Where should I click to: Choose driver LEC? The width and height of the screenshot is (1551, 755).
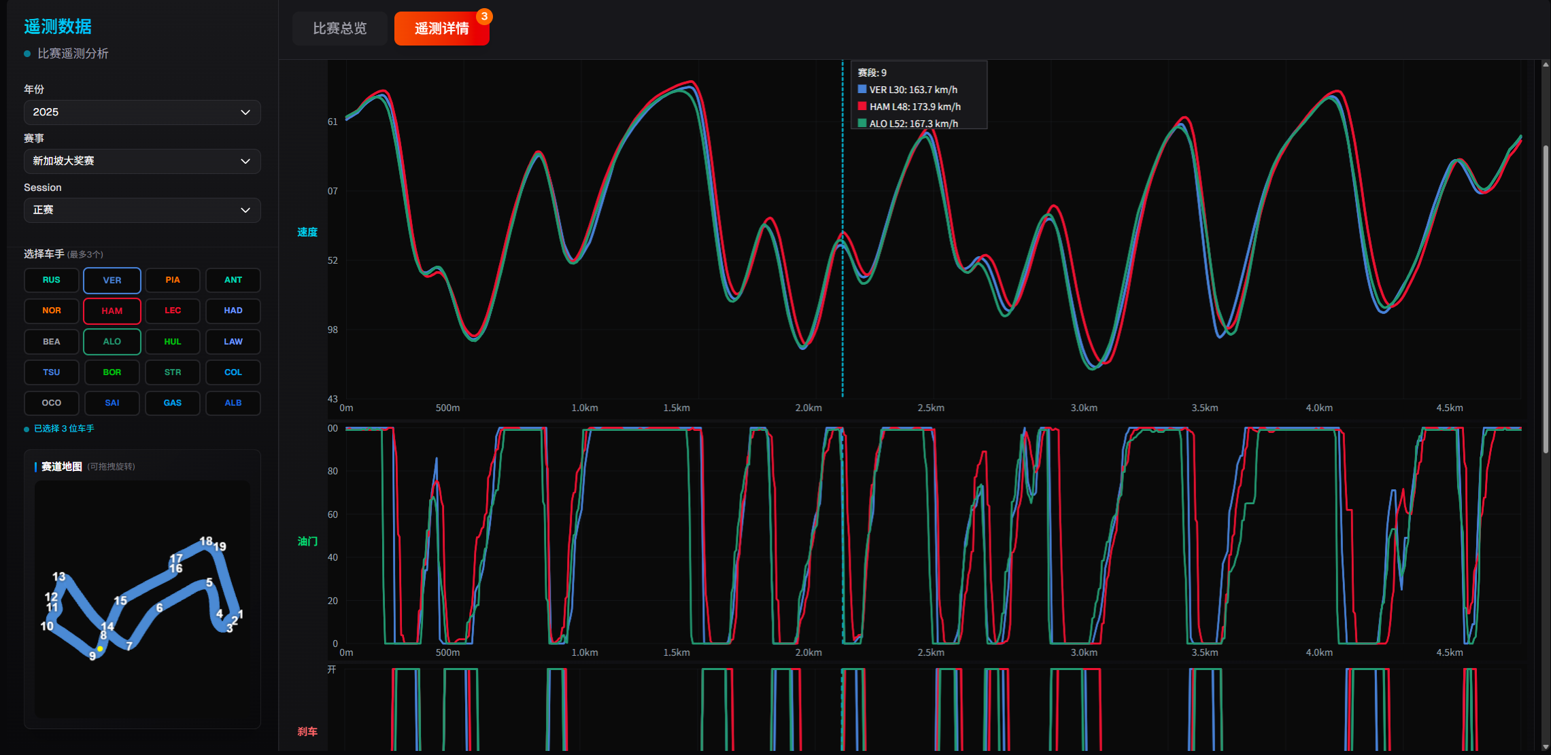[172, 311]
